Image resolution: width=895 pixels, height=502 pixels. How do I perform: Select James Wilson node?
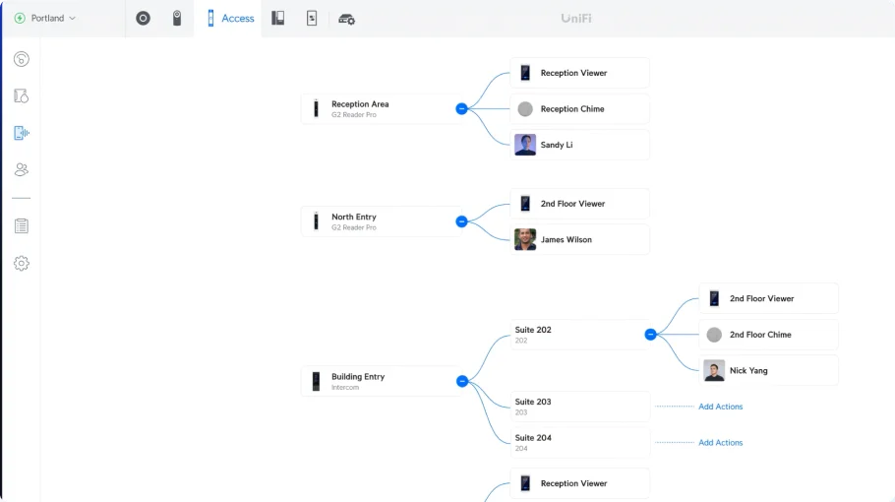pyautogui.click(x=579, y=240)
